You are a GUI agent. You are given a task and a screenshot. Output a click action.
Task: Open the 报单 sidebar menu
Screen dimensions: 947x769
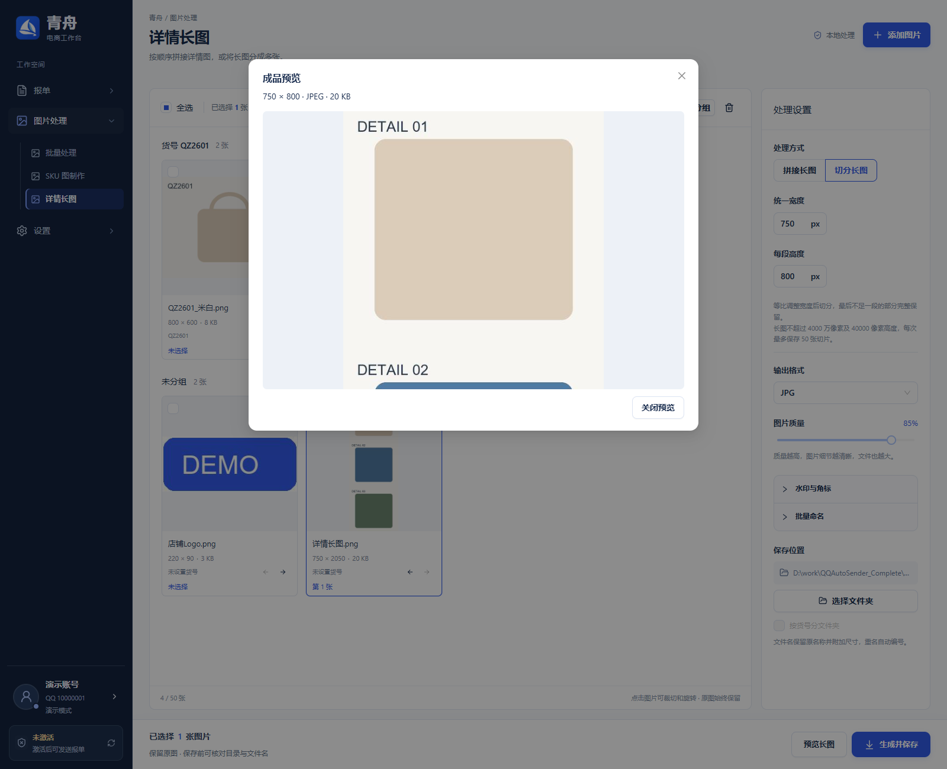tap(66, 91)
